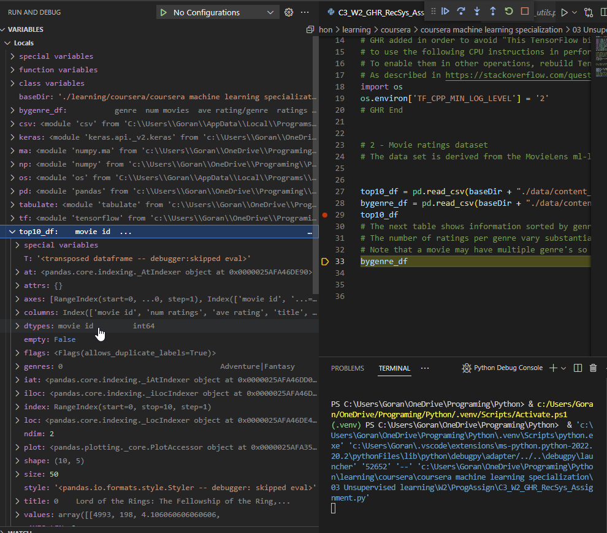Expand the bygenre_df variable
Screen dimensions: 607x533
(13, 110)
